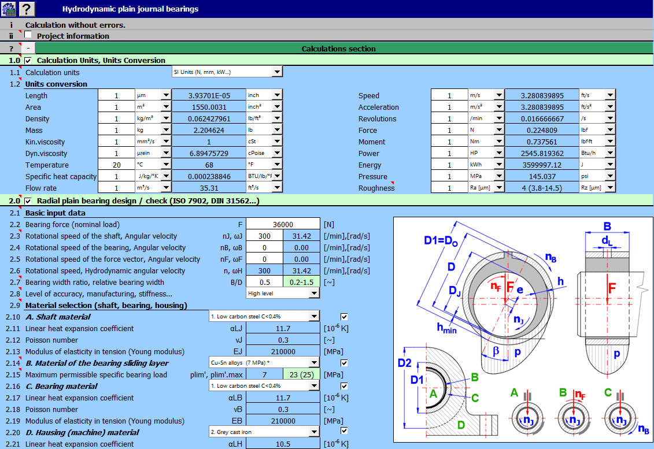Toggle the Project information checkbox
This screenshot has width=654, height=449.
point(28,35)
